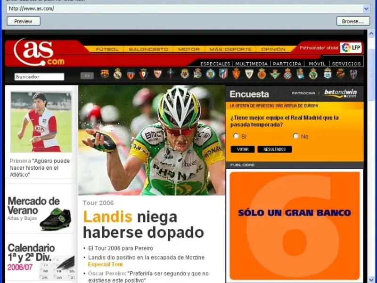Open Calendario 1ª y 2ª Div. banner
The height and width of the screenshot is (283, 377).
(x=41, y=261)
